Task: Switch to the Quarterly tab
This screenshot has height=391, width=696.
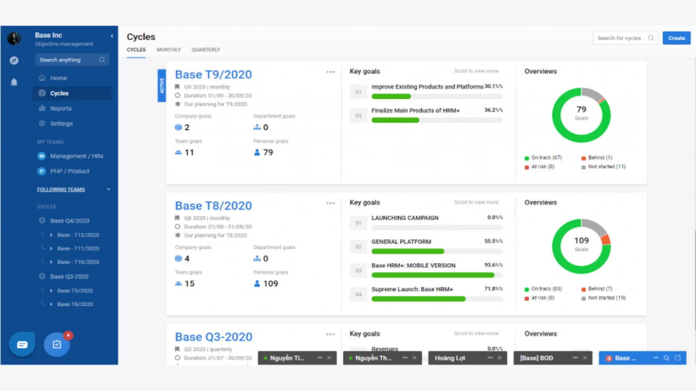Action: pyautogui.click(x=206, y=50)
